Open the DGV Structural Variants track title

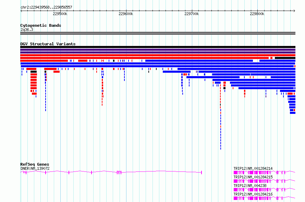point(48,44)
